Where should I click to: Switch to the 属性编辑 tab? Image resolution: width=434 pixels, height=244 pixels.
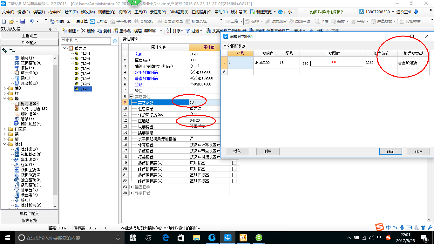pyautogui.click(x=130, y=39)
